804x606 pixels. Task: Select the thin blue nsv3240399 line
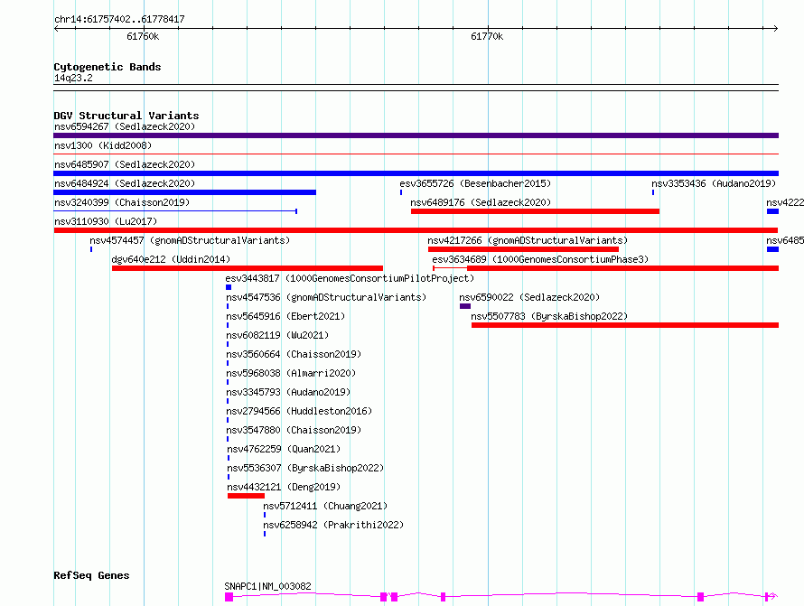175,211
